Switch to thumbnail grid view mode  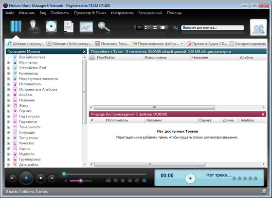[155, 28]
